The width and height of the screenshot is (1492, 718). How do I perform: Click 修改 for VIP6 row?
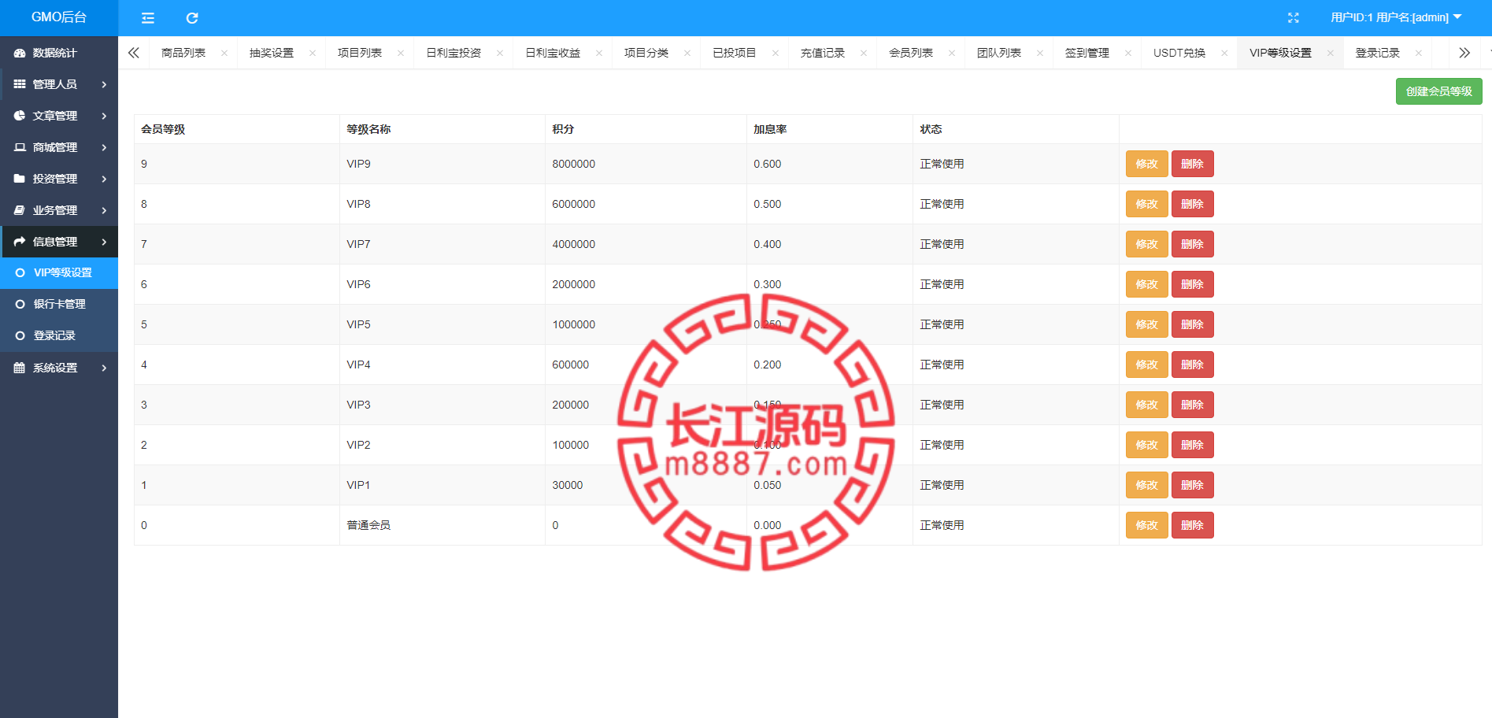coord(1146,284)
